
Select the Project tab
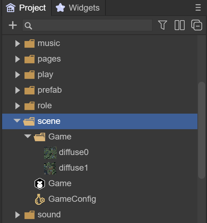(27, 8)
